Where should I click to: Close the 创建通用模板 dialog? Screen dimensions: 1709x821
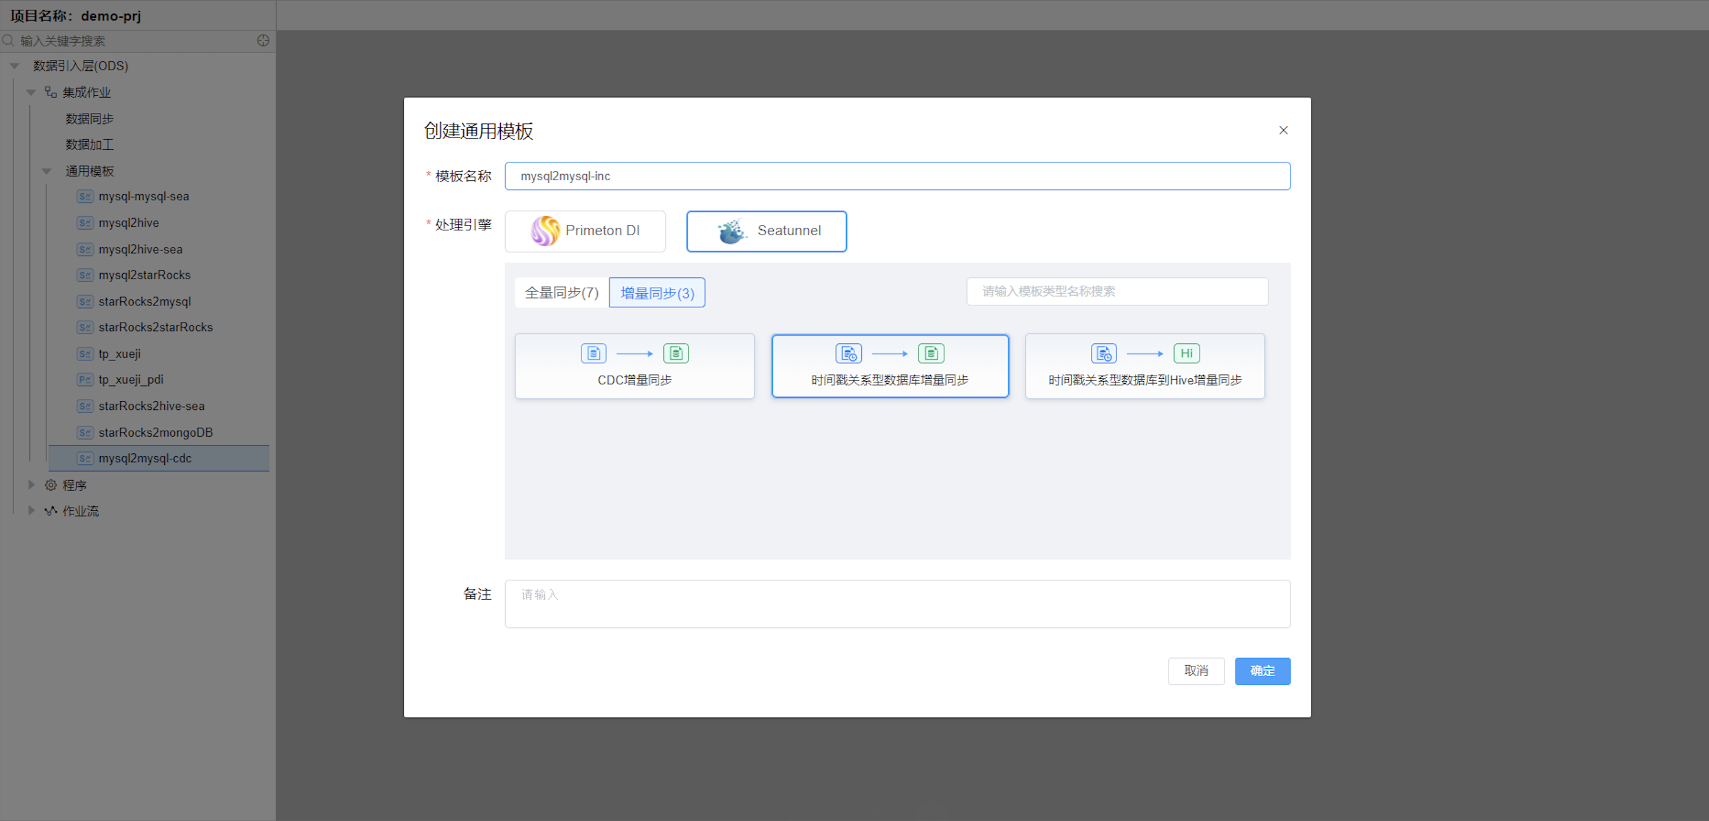[1283, 130]
